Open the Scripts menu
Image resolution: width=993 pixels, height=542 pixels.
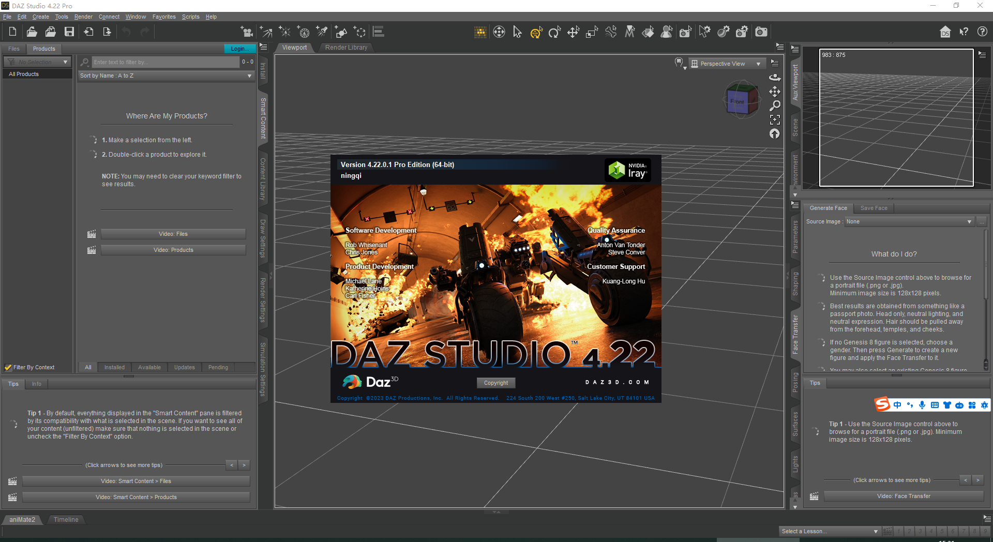coord(190,17)
